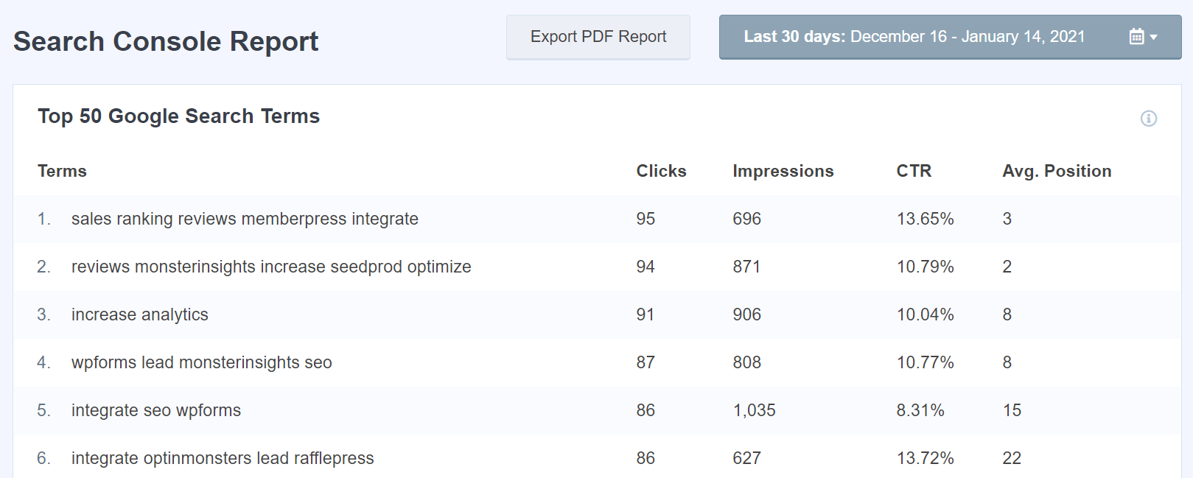Click the Top 50 Google Search Terms title

point(180,116)
